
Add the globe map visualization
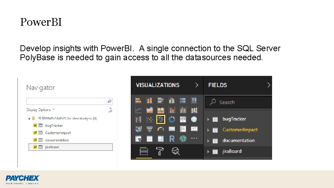[194, 119]
